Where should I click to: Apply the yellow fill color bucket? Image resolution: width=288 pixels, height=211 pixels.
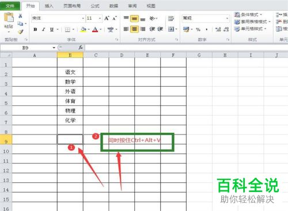pos(84,29)
